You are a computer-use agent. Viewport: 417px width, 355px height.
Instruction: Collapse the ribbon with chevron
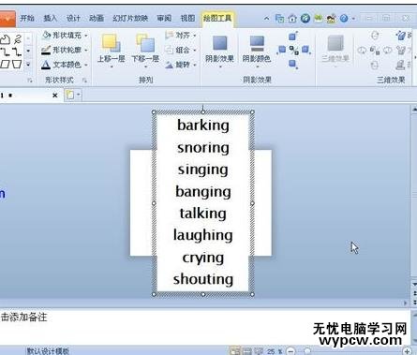click(266, 19)
